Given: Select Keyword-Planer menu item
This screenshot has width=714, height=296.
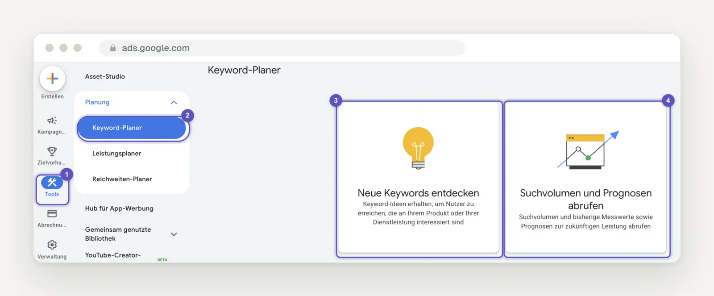Looking at the screenshot, I should 132,128.
